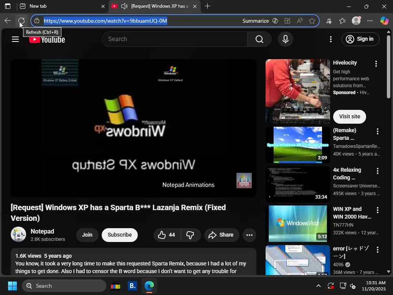The height and width of the screenshot is (295, 393).
Task: Start voice search with microphone icon
Action: click(x=285, y=39)
